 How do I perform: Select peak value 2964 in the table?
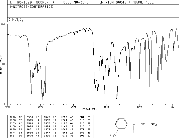(x=30, y=117)
